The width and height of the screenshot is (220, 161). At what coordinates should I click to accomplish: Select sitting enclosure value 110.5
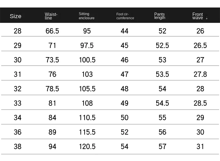click(87, 118)
